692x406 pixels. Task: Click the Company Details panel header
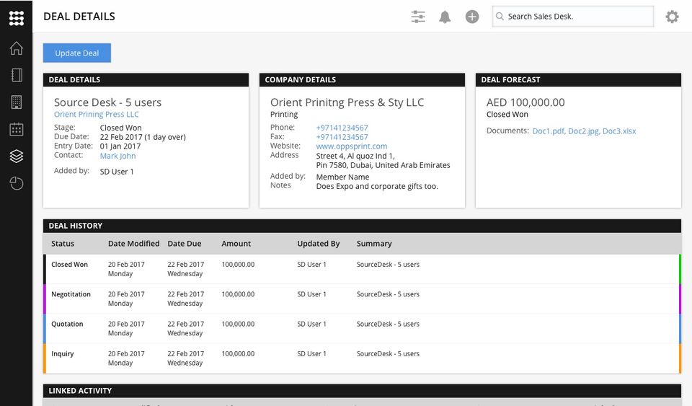(363, 80)
